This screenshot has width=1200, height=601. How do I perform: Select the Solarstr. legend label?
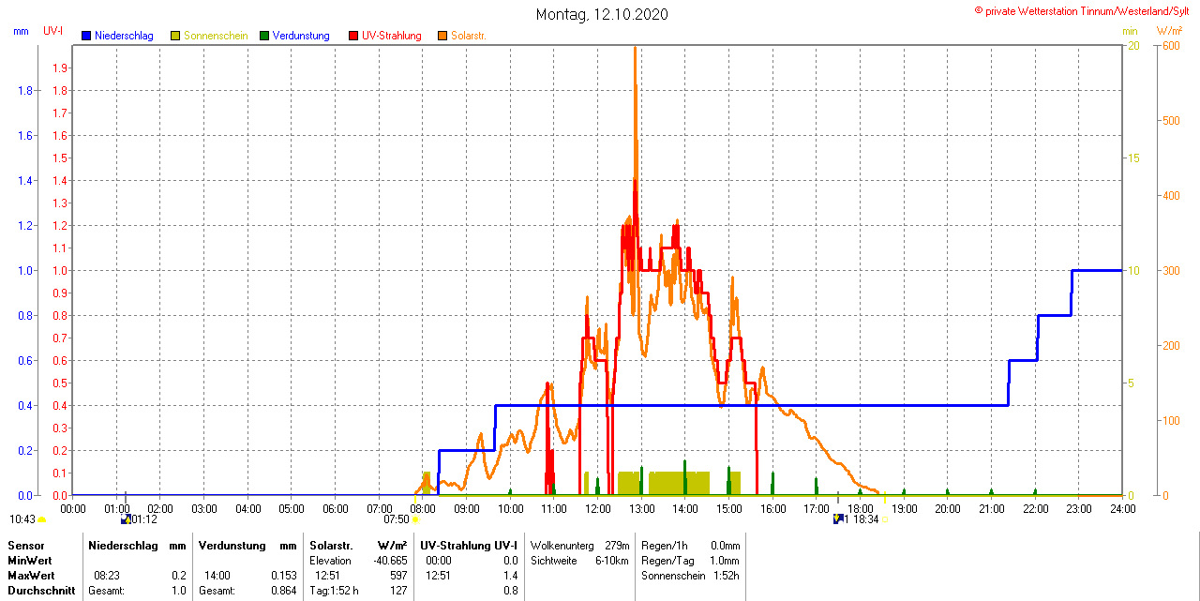pos(469,36)
